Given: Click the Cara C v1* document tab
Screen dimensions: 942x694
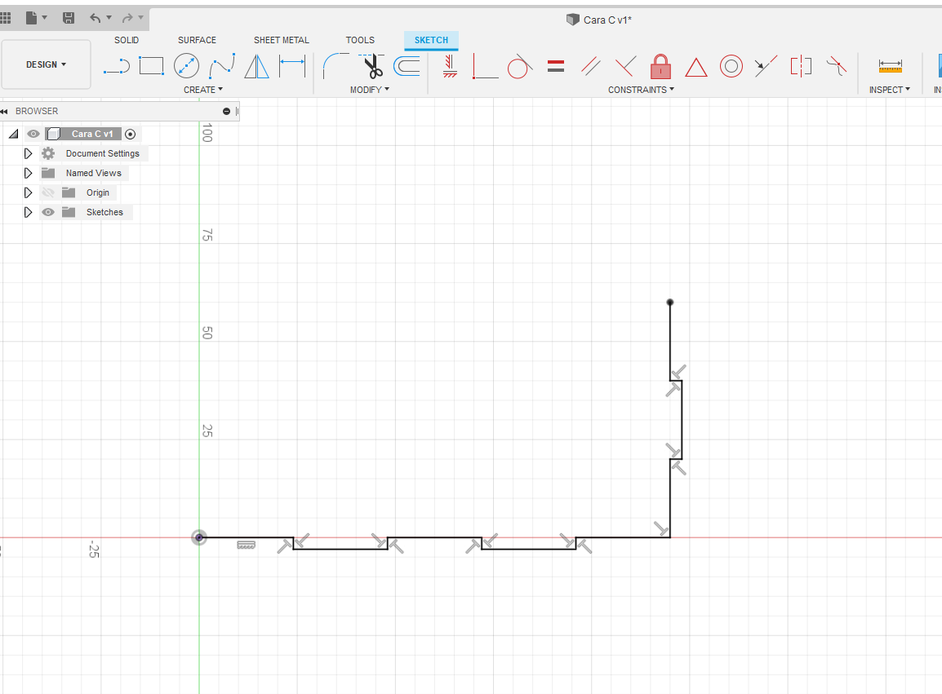Looking at the screenshot, I should pos(599,20).
